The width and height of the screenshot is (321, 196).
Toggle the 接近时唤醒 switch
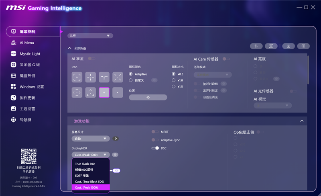pyautogui.click(x=197, y=84)
